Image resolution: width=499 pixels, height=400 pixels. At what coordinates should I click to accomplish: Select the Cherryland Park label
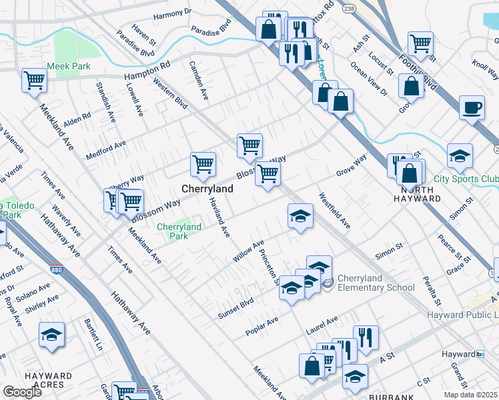pos(179,231)
